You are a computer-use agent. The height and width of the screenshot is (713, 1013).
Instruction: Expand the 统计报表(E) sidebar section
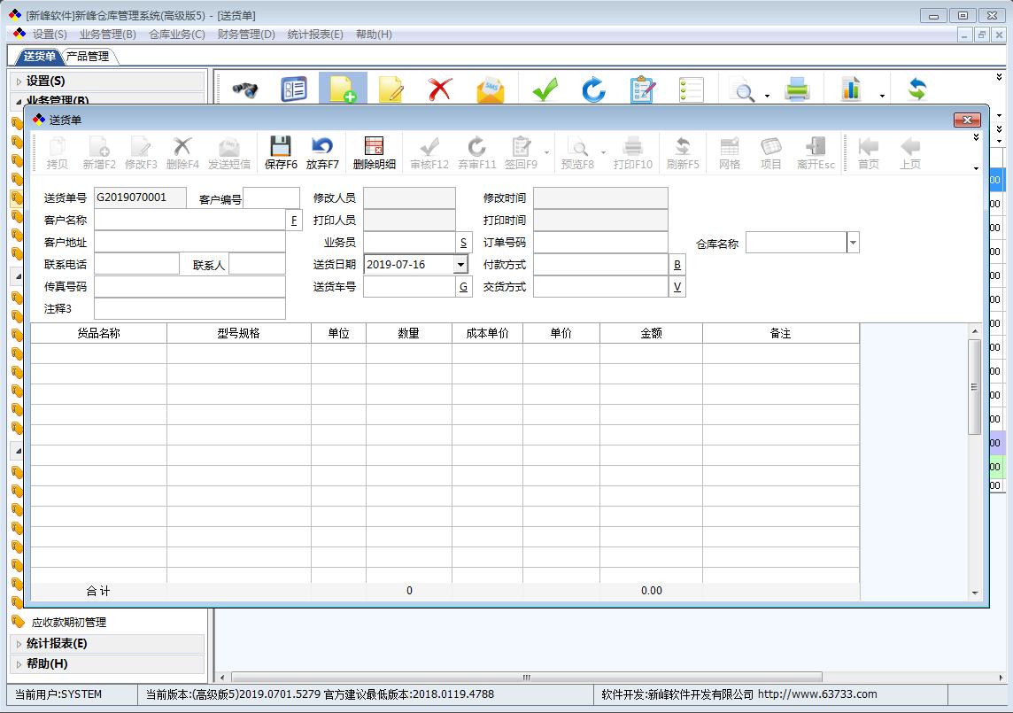coord(57,644)
